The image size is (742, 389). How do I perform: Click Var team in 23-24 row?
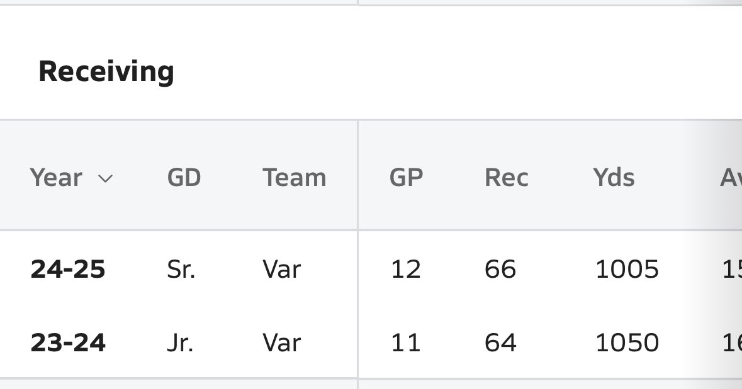(281, 342)
